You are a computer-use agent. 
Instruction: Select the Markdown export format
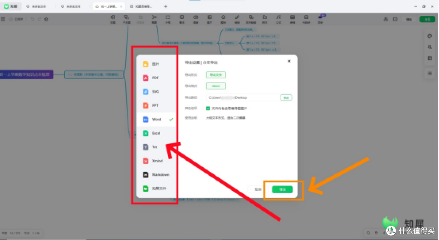tap(156, 175)
